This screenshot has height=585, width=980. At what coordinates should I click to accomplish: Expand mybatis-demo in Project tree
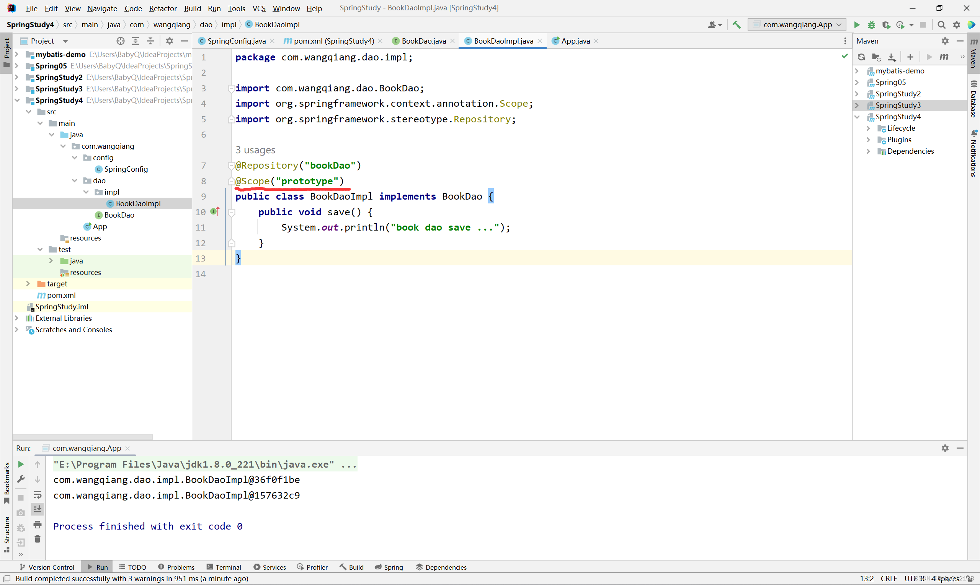tap(16, 54)
